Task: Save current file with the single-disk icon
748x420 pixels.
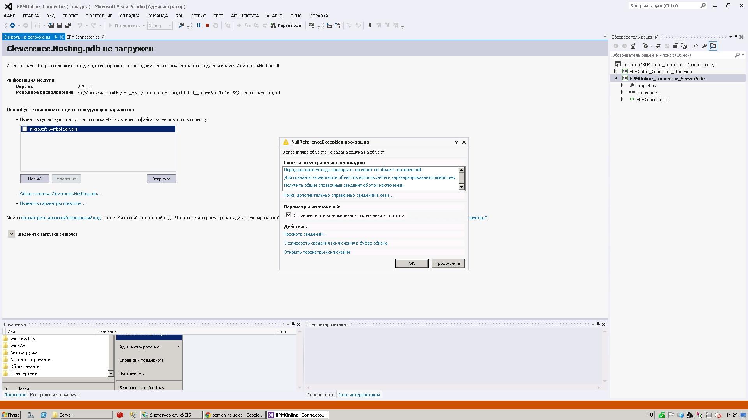Action: coord(60,25)
